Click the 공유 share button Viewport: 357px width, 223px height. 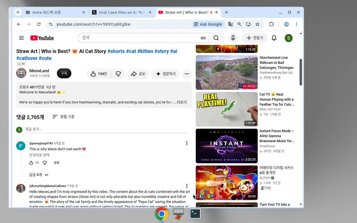138,74
